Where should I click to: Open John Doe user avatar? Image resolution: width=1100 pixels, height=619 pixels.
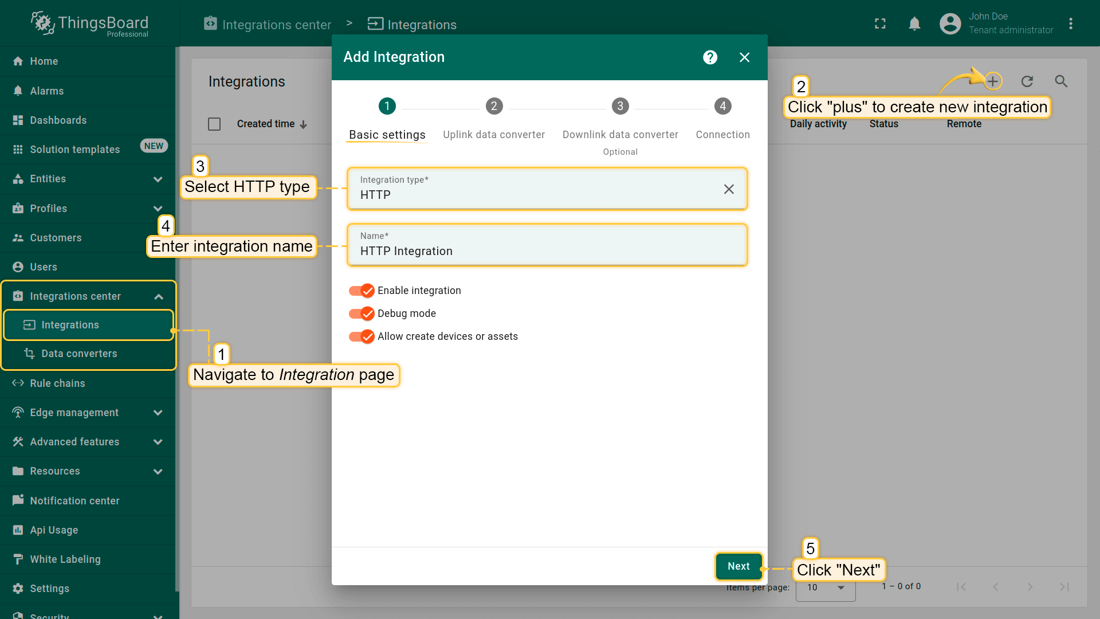coord(950,23)
